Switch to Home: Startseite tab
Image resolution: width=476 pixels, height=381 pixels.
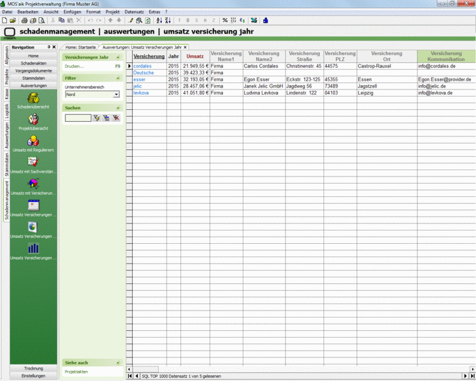[x=81, y=48]
